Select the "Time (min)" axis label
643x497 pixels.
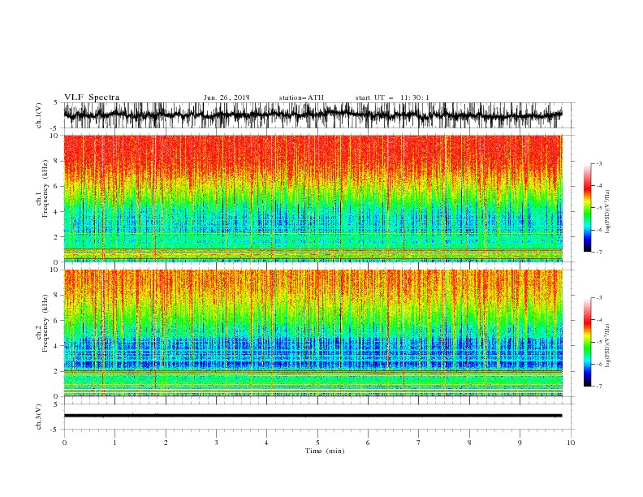coord(325,451)
